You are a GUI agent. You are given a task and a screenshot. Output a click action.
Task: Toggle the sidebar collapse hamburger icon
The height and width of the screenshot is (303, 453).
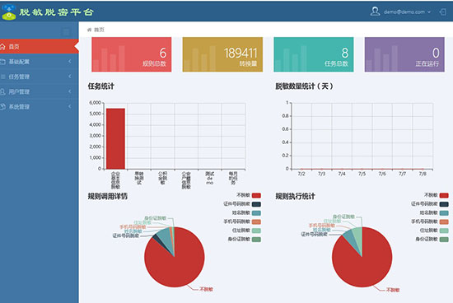[66, 31]
